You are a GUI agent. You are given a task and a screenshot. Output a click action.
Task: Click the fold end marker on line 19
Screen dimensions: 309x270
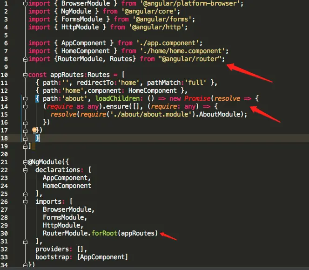pos(25,146)
